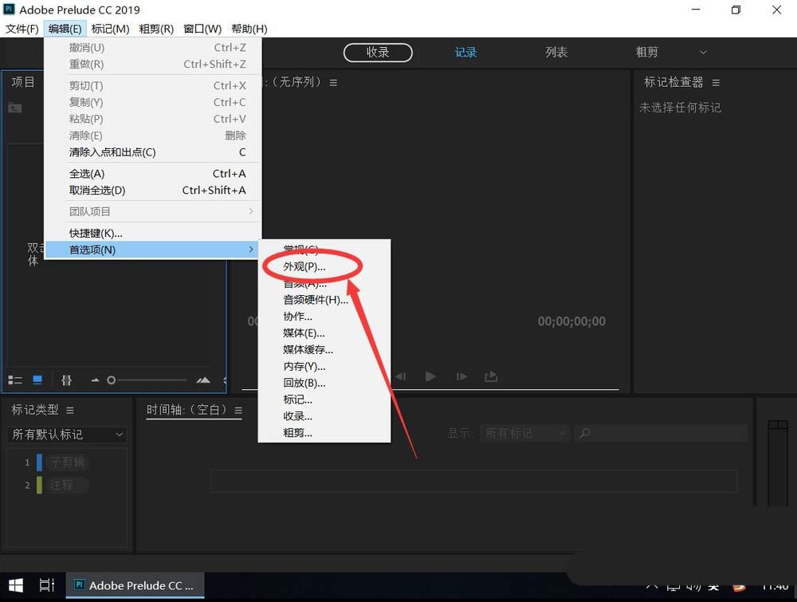Click green swatch next to 注释

pos(39,485)
